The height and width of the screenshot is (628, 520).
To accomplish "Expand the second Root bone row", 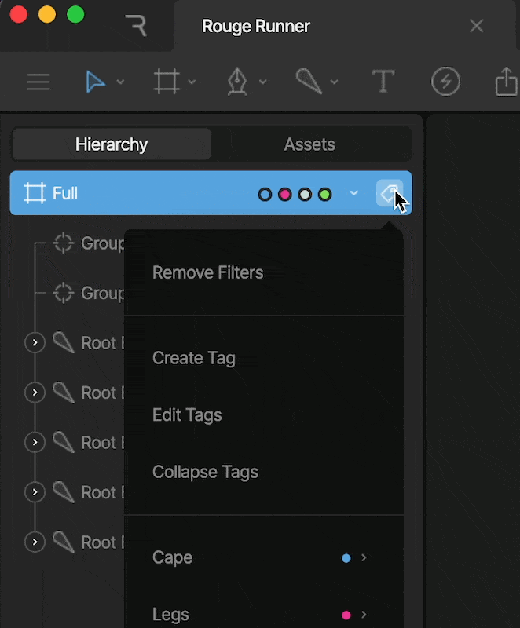I will click(x=35, y=392).
